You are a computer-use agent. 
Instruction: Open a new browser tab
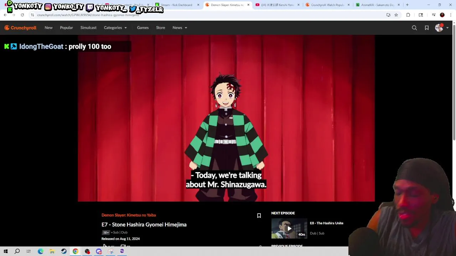point(407,5)
